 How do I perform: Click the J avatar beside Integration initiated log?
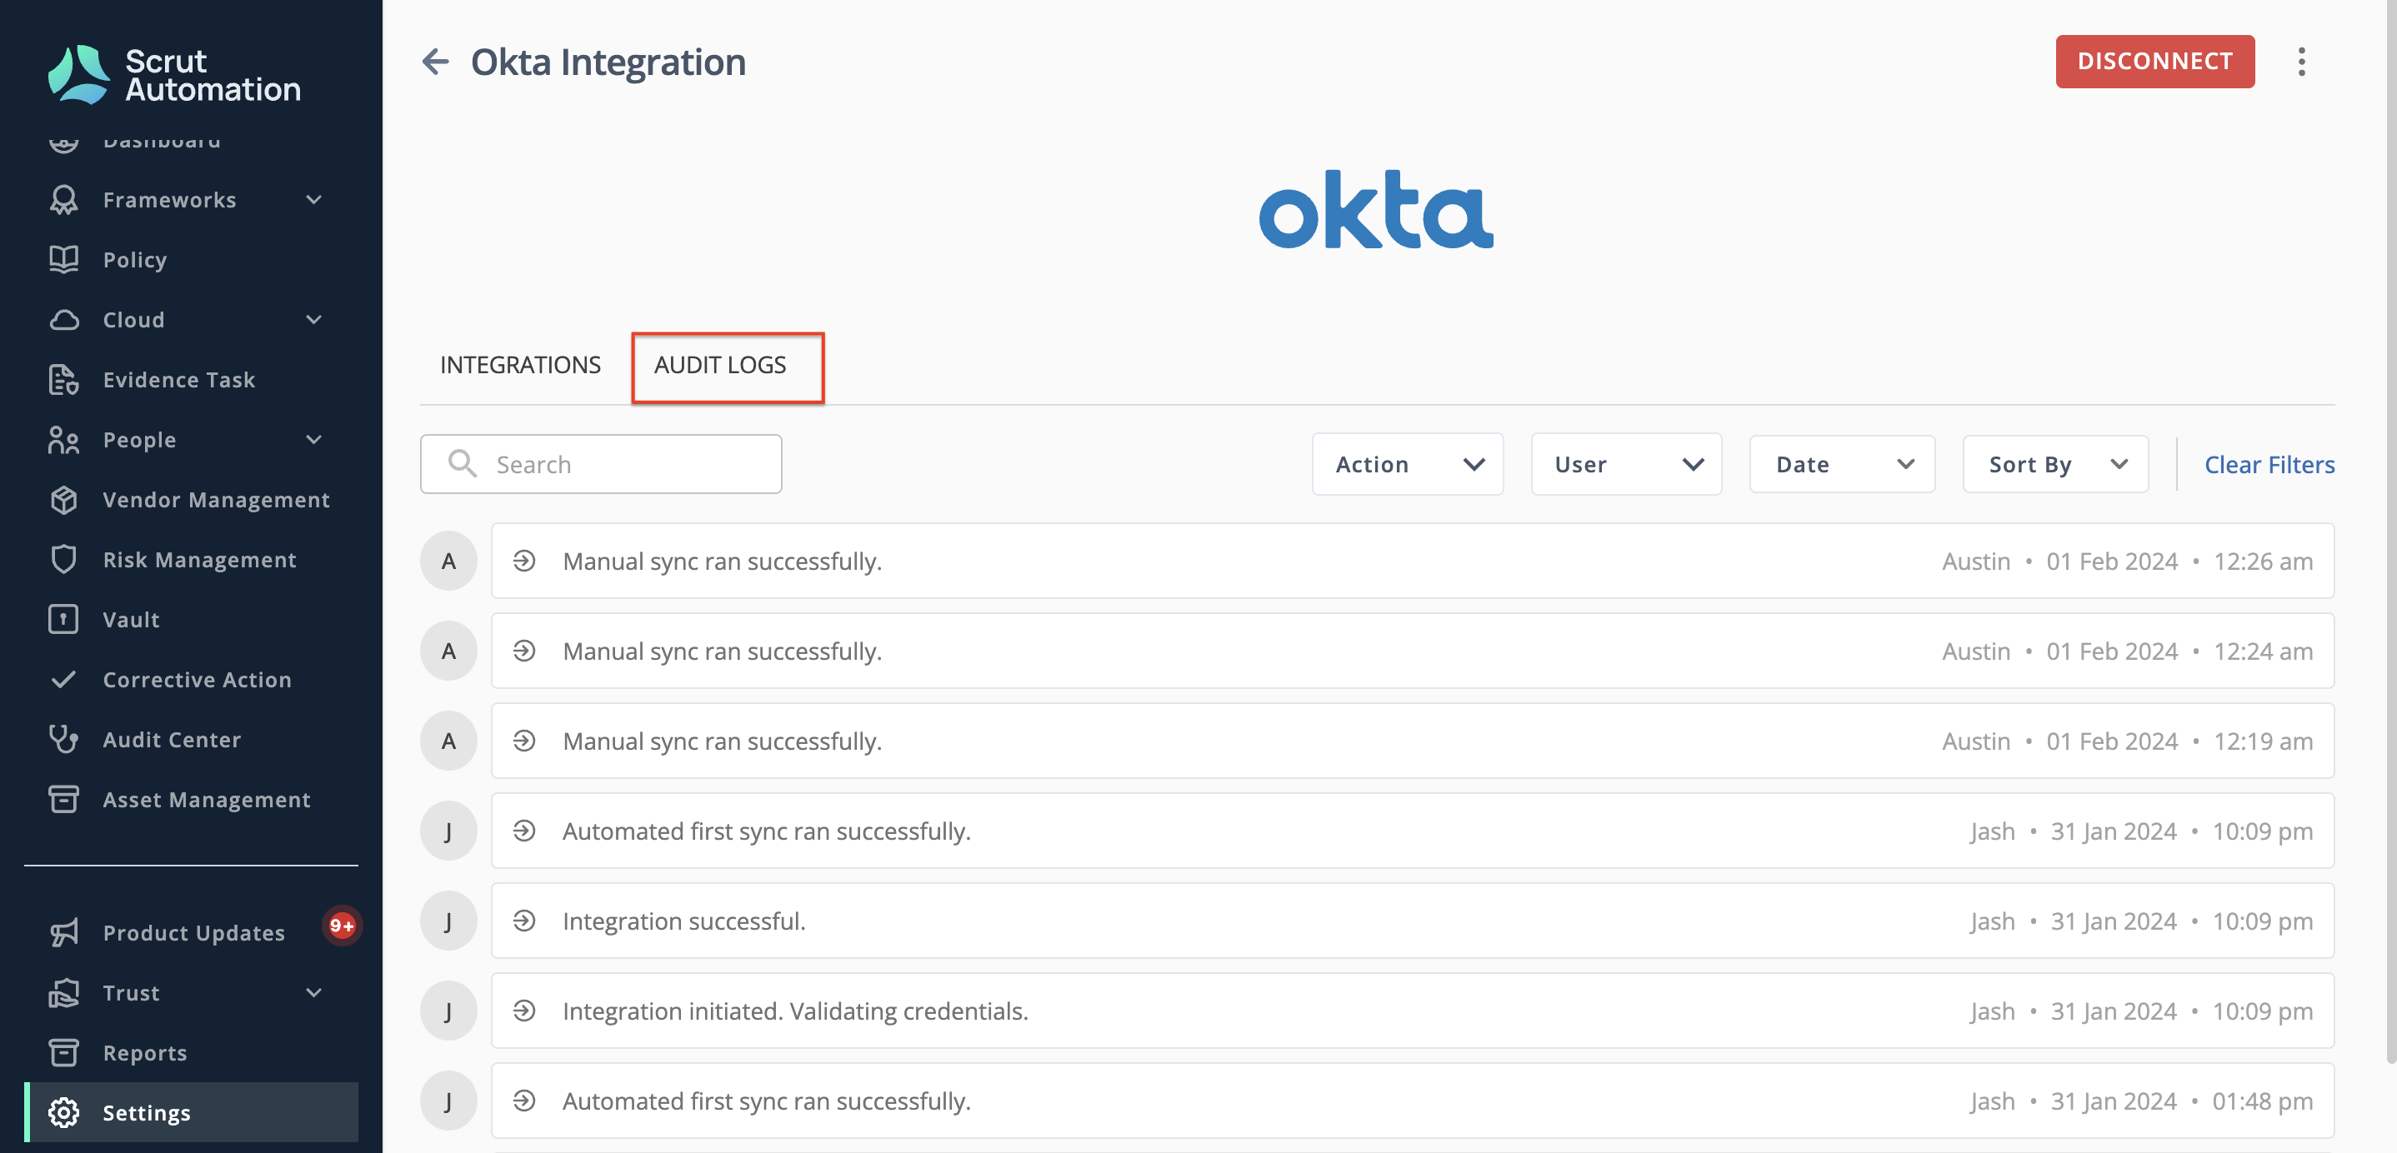(x=448, y=1011)
